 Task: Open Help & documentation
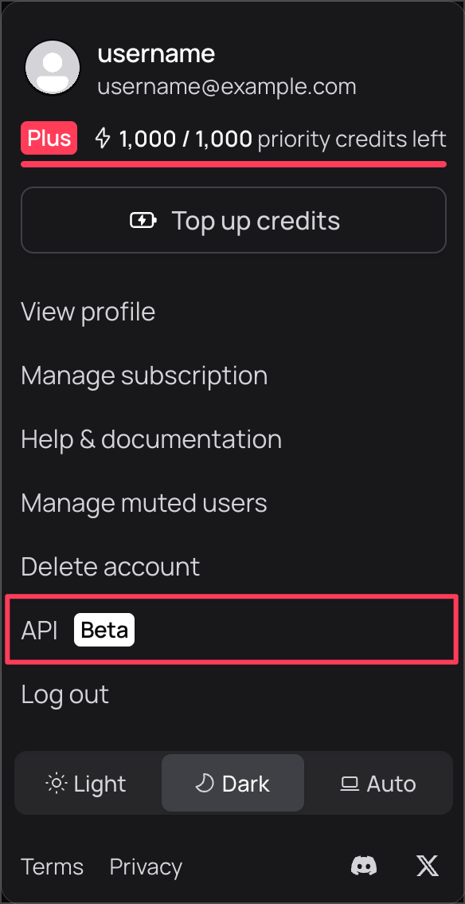pyautogui.click(x=151, y=439)
